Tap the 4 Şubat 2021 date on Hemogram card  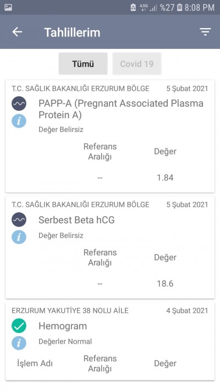point(187,311)
